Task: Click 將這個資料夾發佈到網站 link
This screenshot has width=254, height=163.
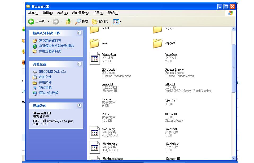Action: coord(56,46)
